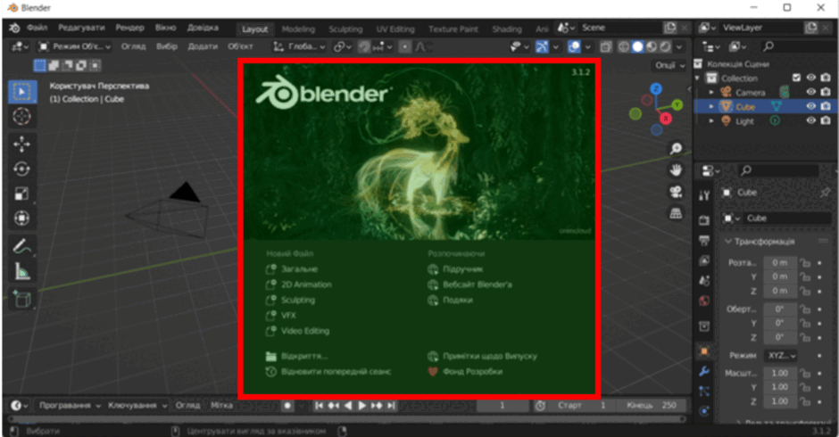
Task: Click the timeline scrollbar below playback controls
Action: (x=346, y=419)
